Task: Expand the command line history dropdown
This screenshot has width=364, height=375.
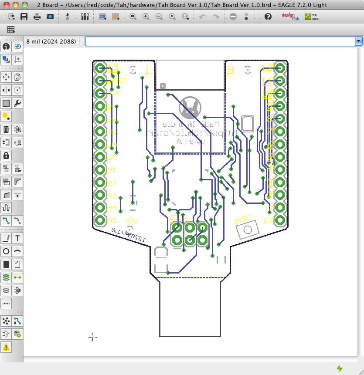Action: [x=358, y=41]
